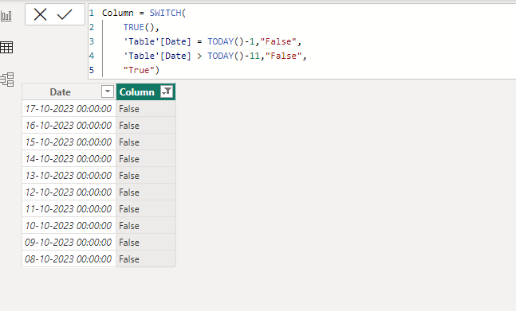Click False cell in 11-10-2023 row
Image resolution: width=516 pixels, height=311 pixels.
point(146,209)
